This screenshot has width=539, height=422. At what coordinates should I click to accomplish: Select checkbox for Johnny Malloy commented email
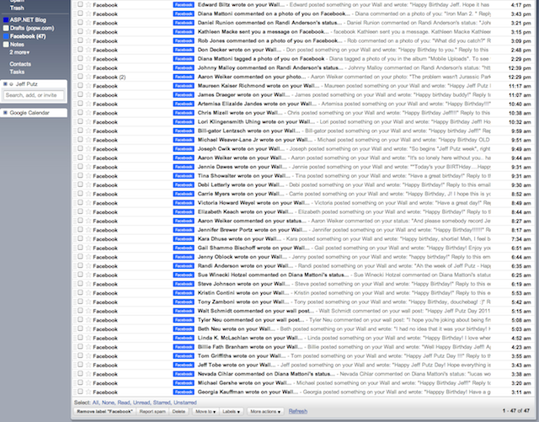80,67
